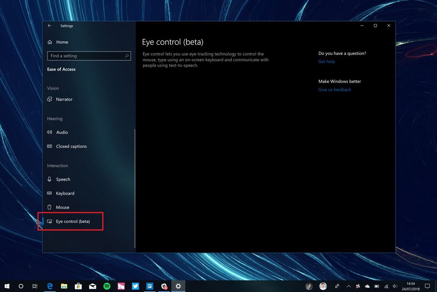Launch Spotify from the taskbar
The width and height of the screenshot is (437, 292).
pyautogui.click(x=107, y=286)
